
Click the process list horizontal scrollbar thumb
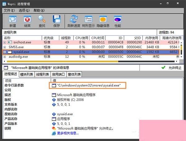point(63,61)
